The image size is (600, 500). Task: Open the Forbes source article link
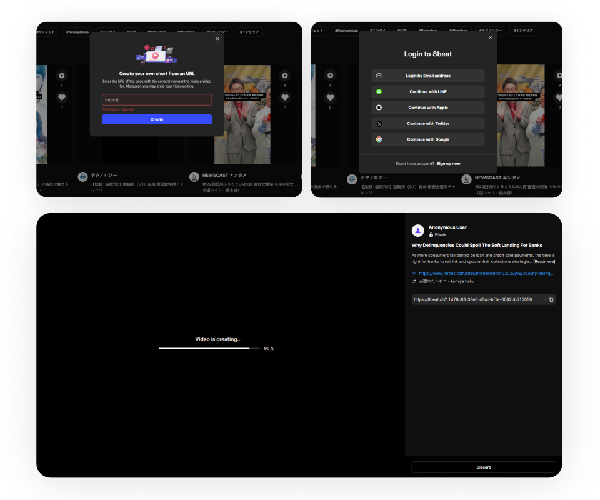click(x=486, y=273)
